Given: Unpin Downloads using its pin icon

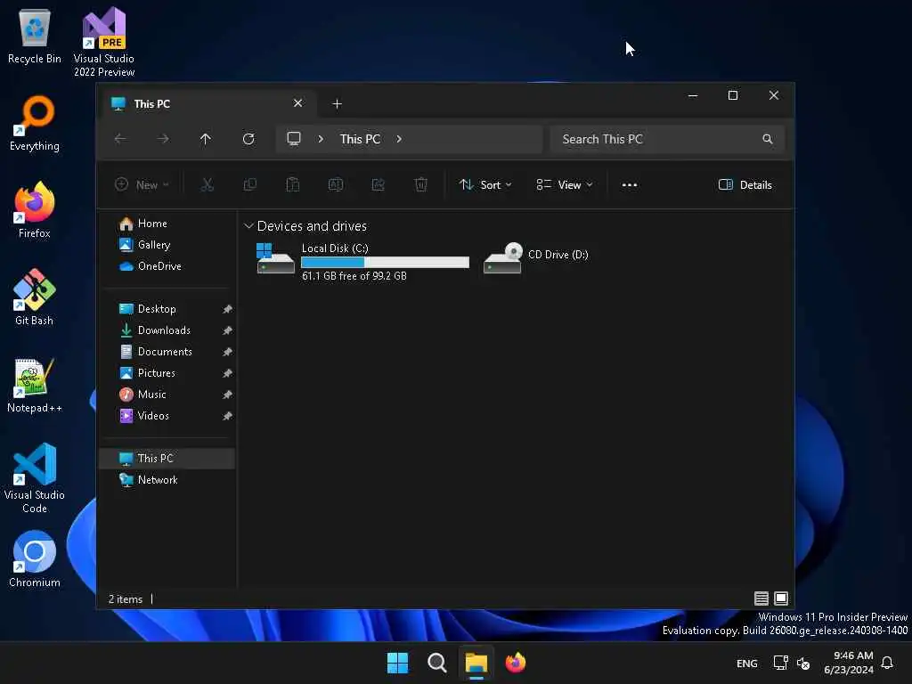Looking at the screenshot, I should point(227,330).
